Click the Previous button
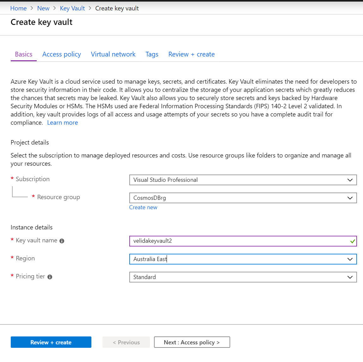The height and width of the screenshot is (362, 363). click(x=126, y=342)
